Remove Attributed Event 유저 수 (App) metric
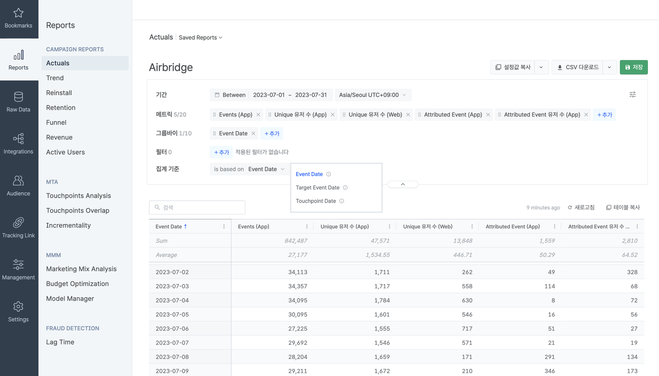Viewport: 659px width, 376px height. pos(586,115)
